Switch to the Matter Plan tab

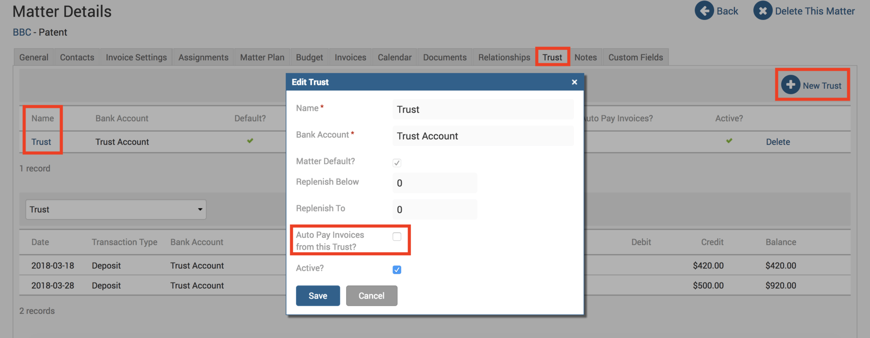262,57
